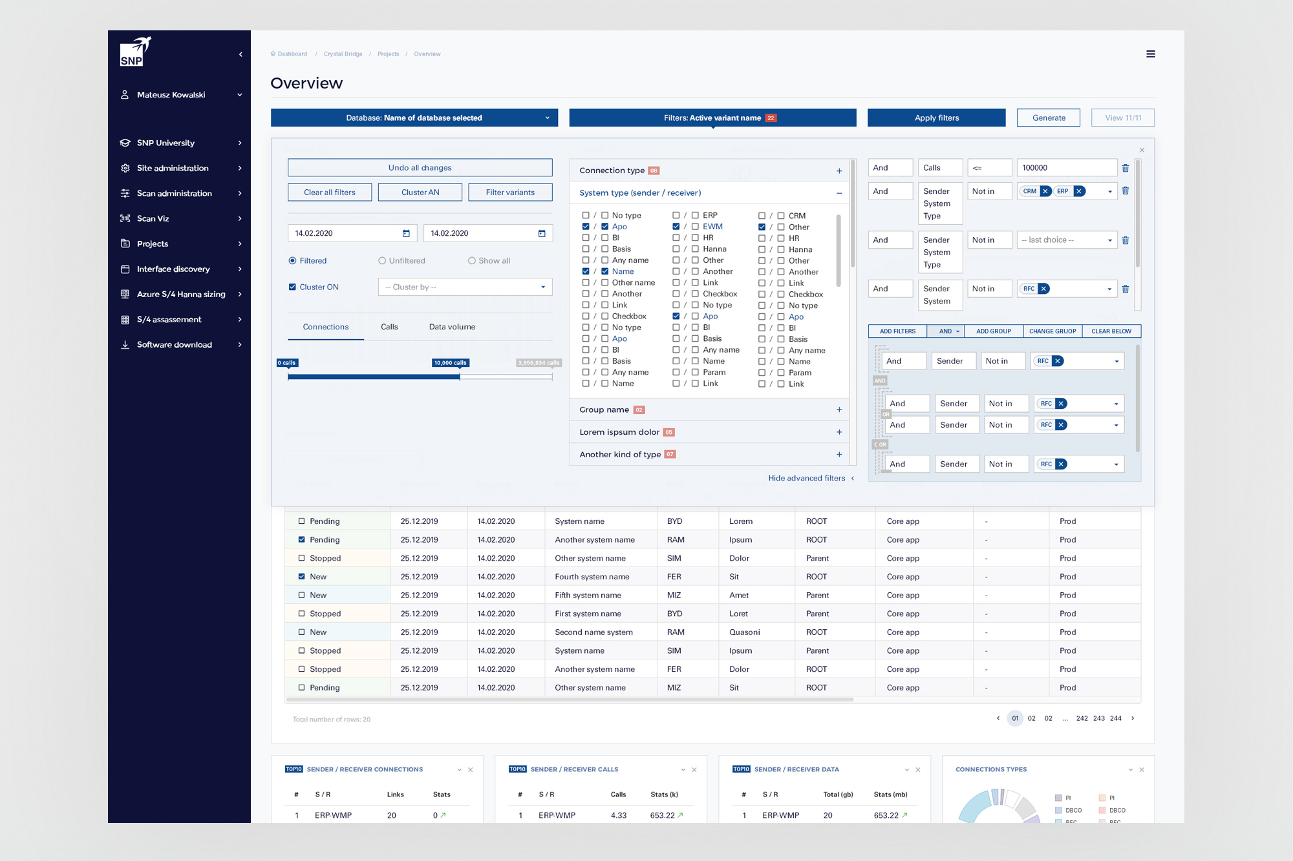Screen dimensions: 1293x861
Task: Open the first date field's calendar icon
Action: pyautogui.click(x=406, y=233)
